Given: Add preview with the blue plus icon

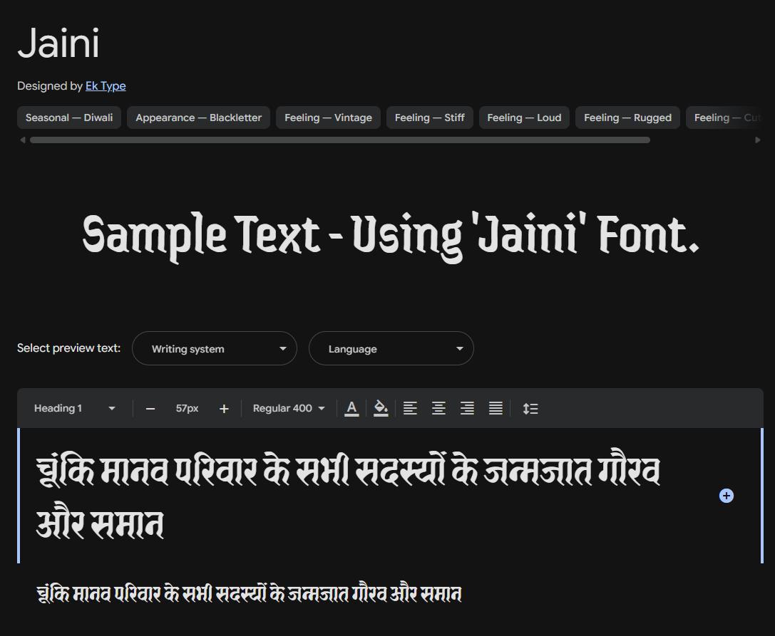Looking at the screenshot, I should click(x=726, y=496).
